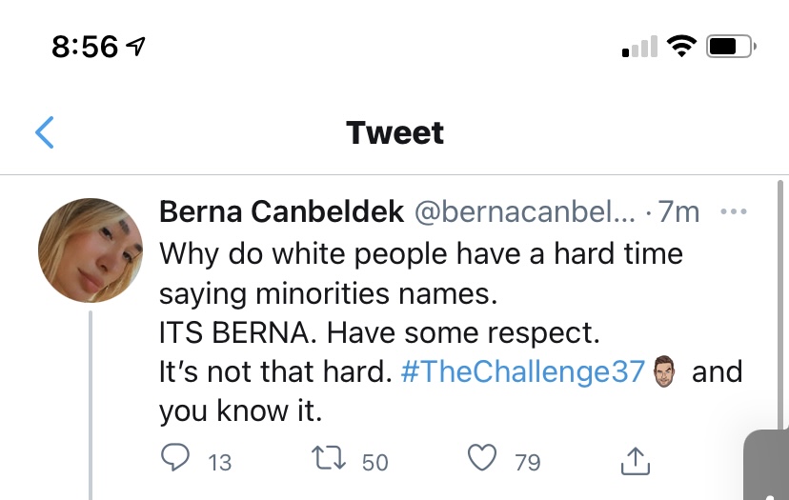Click the vertical scrollbar on the right

tap(780, 304)
